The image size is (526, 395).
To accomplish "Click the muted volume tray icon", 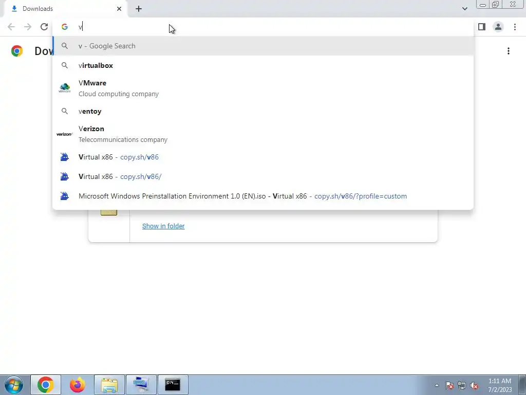I will tap(474, 385).
